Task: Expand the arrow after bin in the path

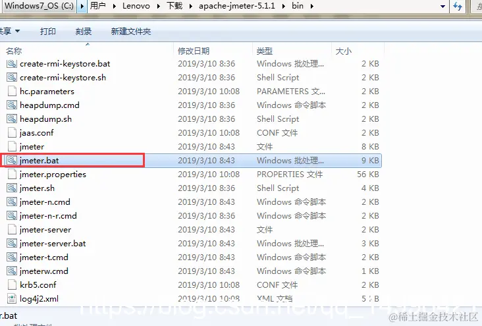Action: click(x=312, y=6)
